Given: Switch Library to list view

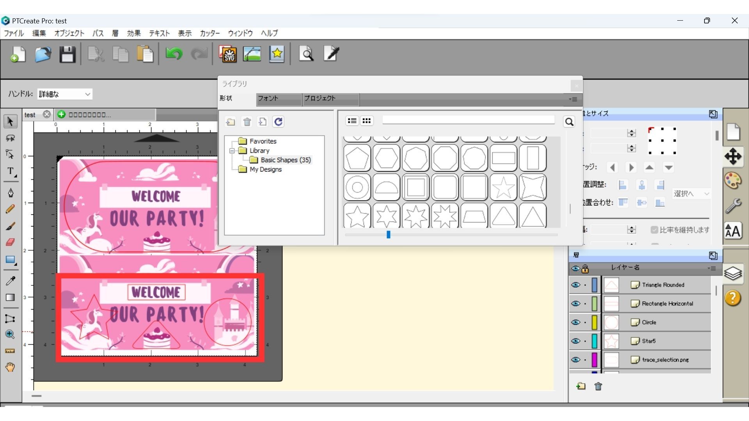Looking at the screenshot, I should (352, 121).
